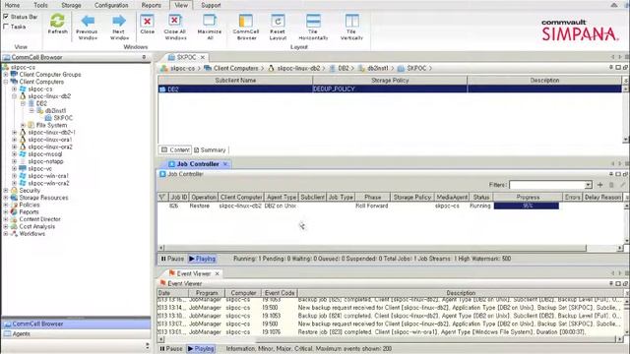Select the DB2 subclient row
Viewport: 630px width, 354px height.
coord(390,89)
